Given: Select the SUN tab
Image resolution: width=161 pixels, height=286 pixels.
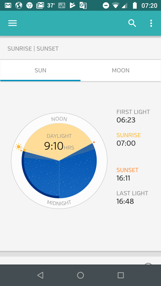Looking at the screenshot, I should [40, 70].
